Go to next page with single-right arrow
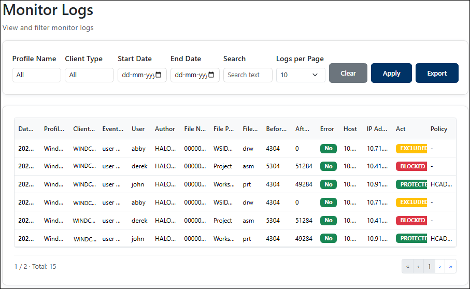The image size is (470, 289). (x=440, y=266)
